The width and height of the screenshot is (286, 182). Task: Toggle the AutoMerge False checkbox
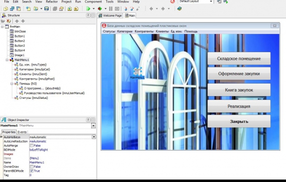click(32, 146)
